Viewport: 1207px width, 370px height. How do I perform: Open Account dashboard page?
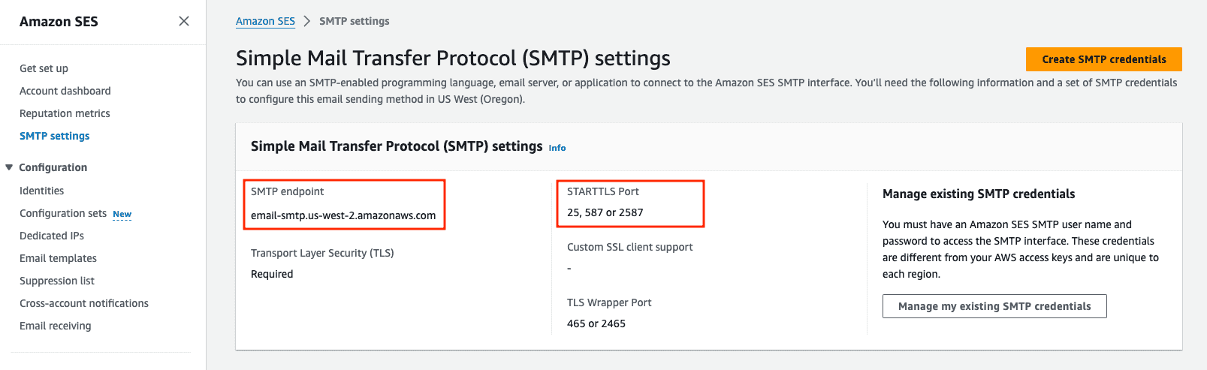tap(65, 91)
